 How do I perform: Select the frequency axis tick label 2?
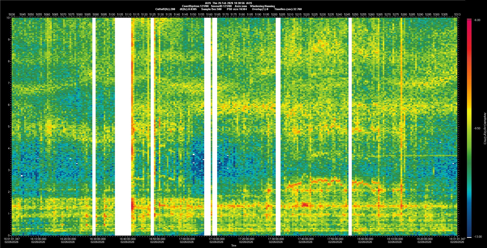point(9,192)
